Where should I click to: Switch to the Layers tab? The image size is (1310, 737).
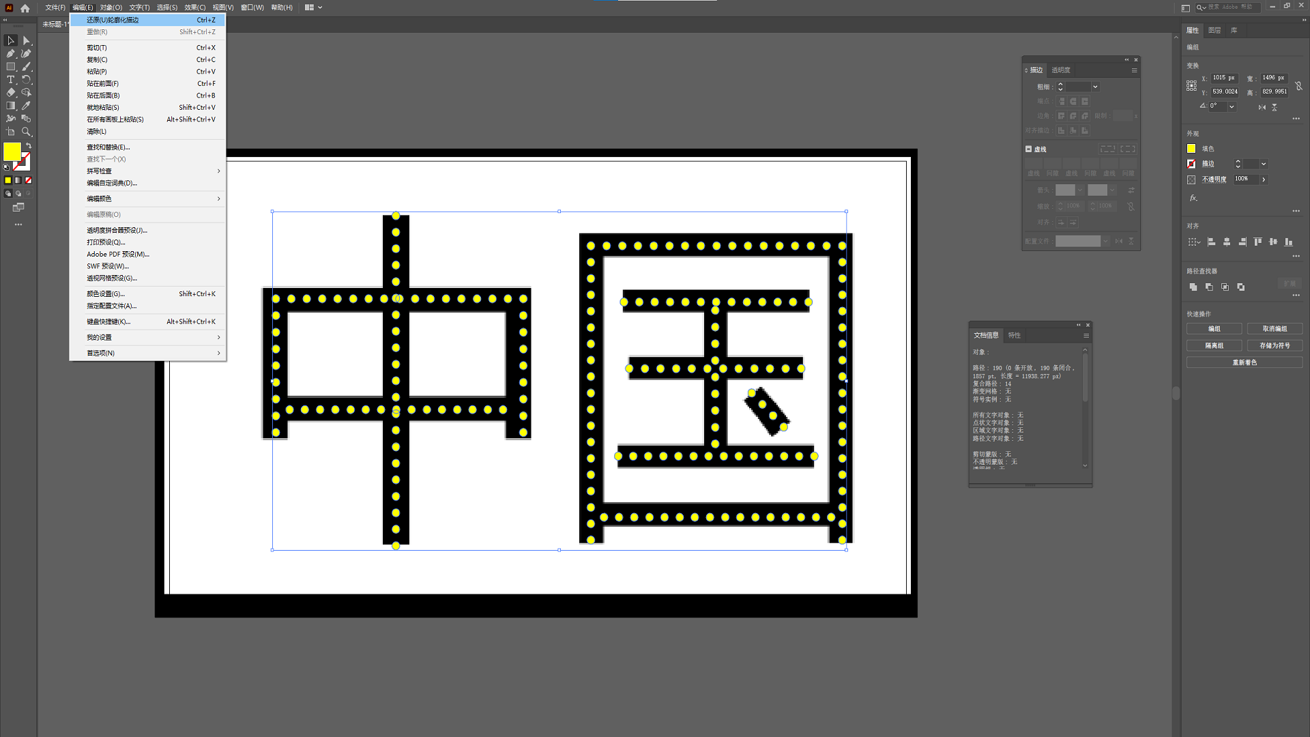pyautogui.click(x=1214, y=30)
